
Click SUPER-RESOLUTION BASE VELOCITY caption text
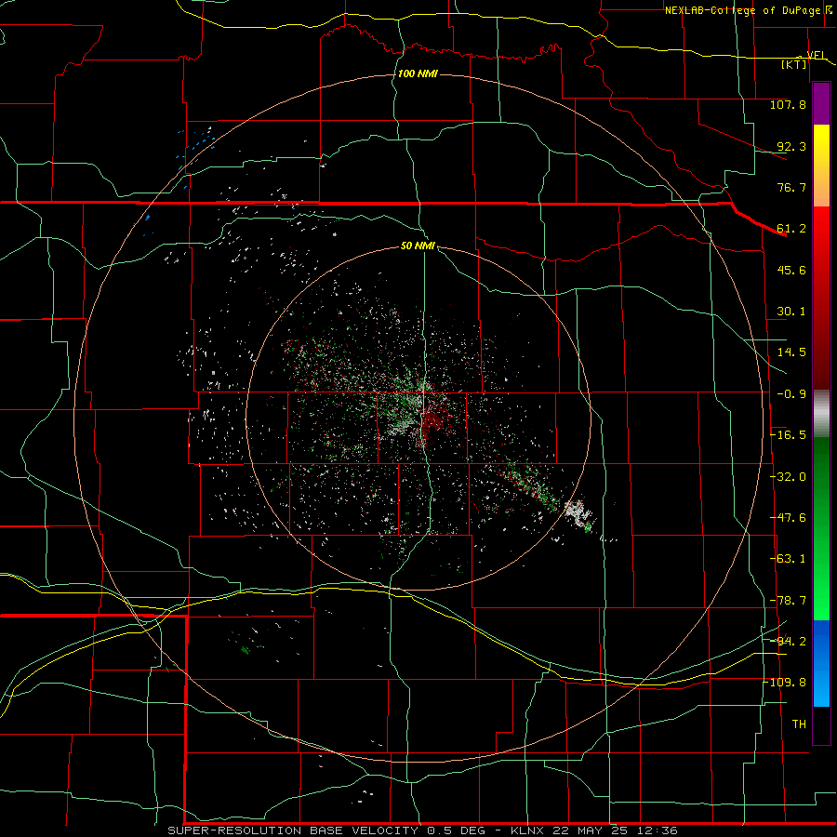293,830
